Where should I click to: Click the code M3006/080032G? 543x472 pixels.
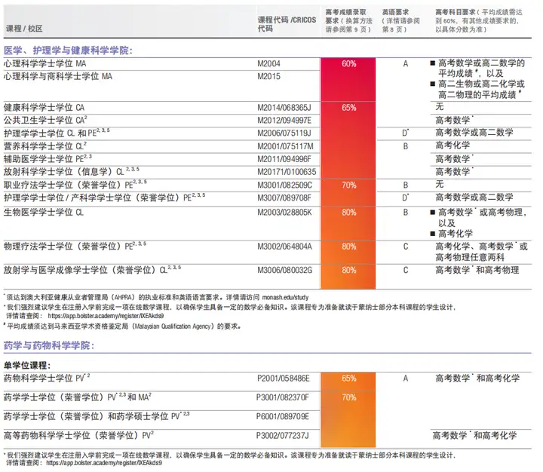pyautogui.click(x=284, y=270)
